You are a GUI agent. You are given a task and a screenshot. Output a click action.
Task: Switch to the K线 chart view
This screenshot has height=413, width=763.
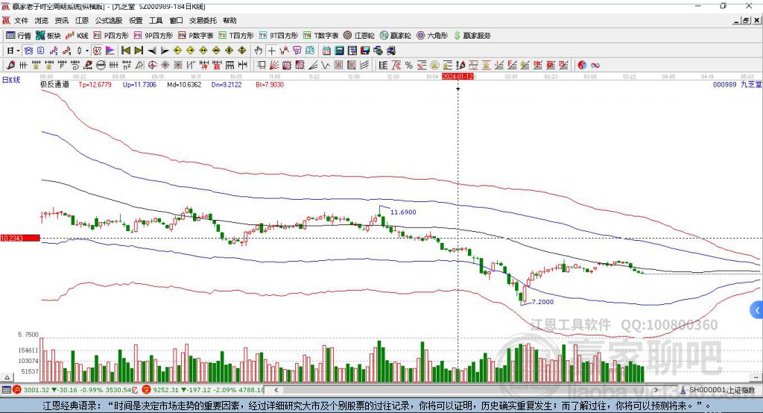[x=77, y=36]
